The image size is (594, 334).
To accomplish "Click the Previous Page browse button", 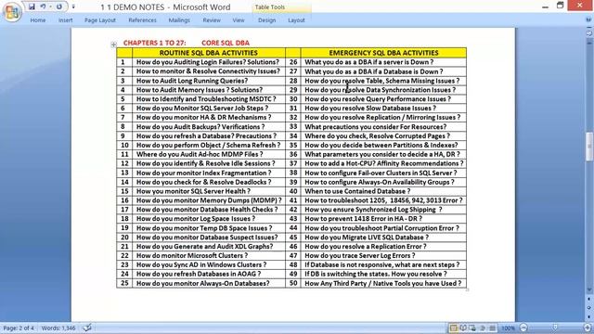I will (589, 299).
